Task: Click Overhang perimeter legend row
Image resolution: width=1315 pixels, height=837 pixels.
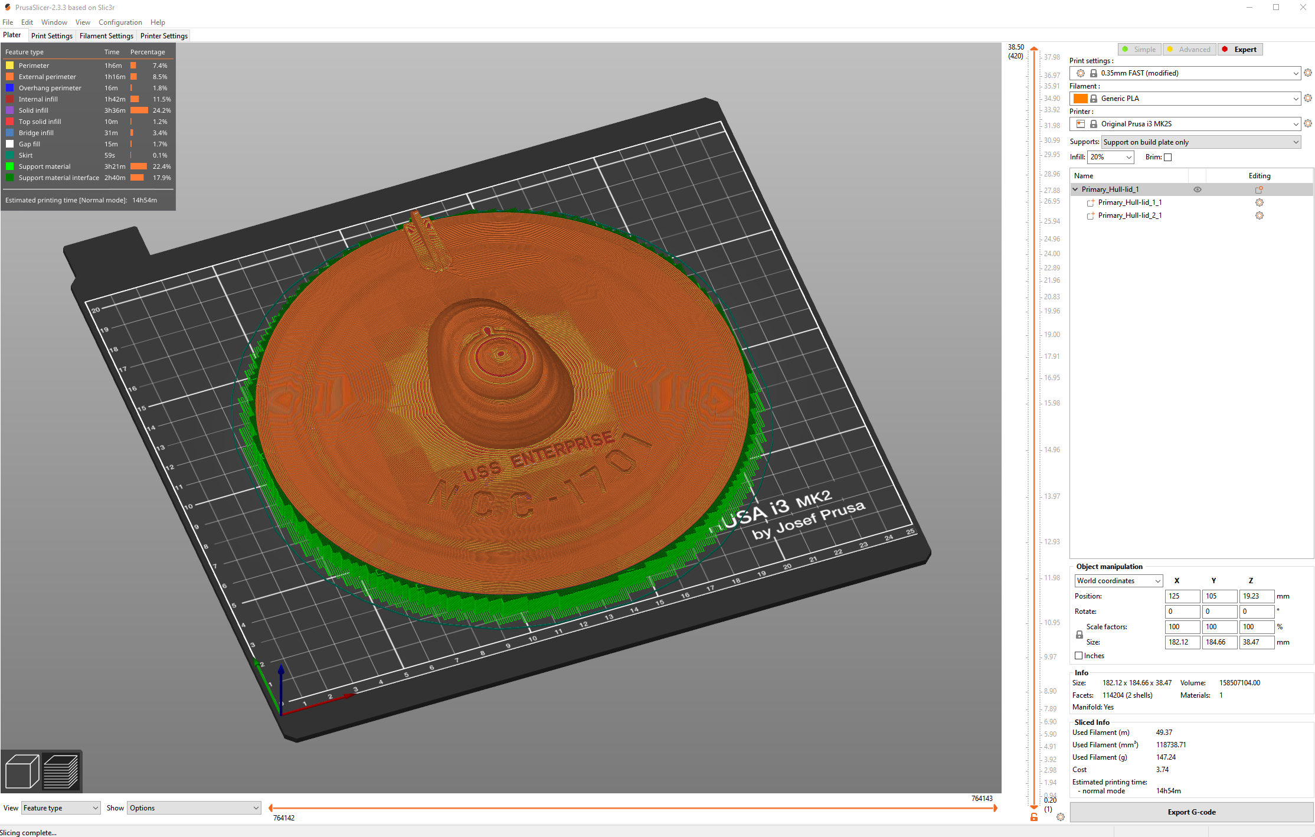Action: click(89, 88)
